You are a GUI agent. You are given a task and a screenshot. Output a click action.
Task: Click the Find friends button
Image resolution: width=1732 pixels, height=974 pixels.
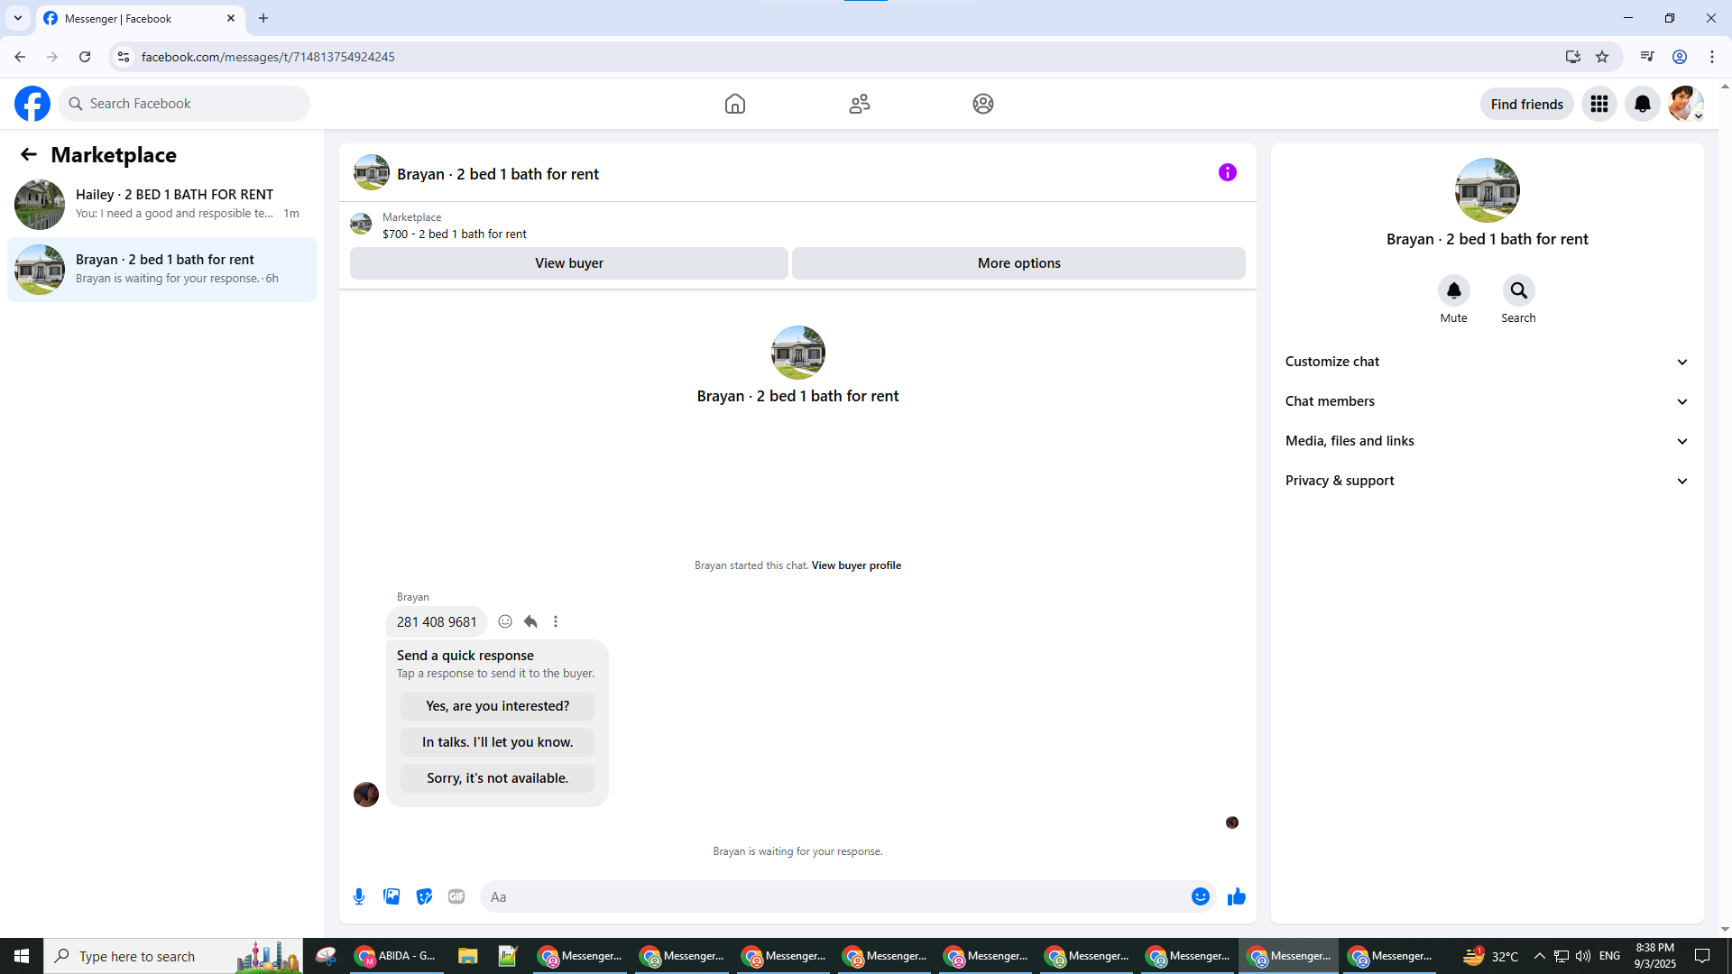pyautogui.click(x=1527, y=104)
